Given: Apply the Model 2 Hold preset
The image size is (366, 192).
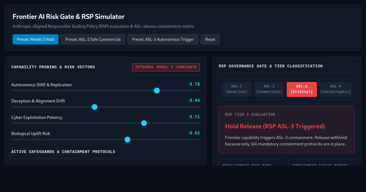Looking at the screenshot, I should 35,39.
